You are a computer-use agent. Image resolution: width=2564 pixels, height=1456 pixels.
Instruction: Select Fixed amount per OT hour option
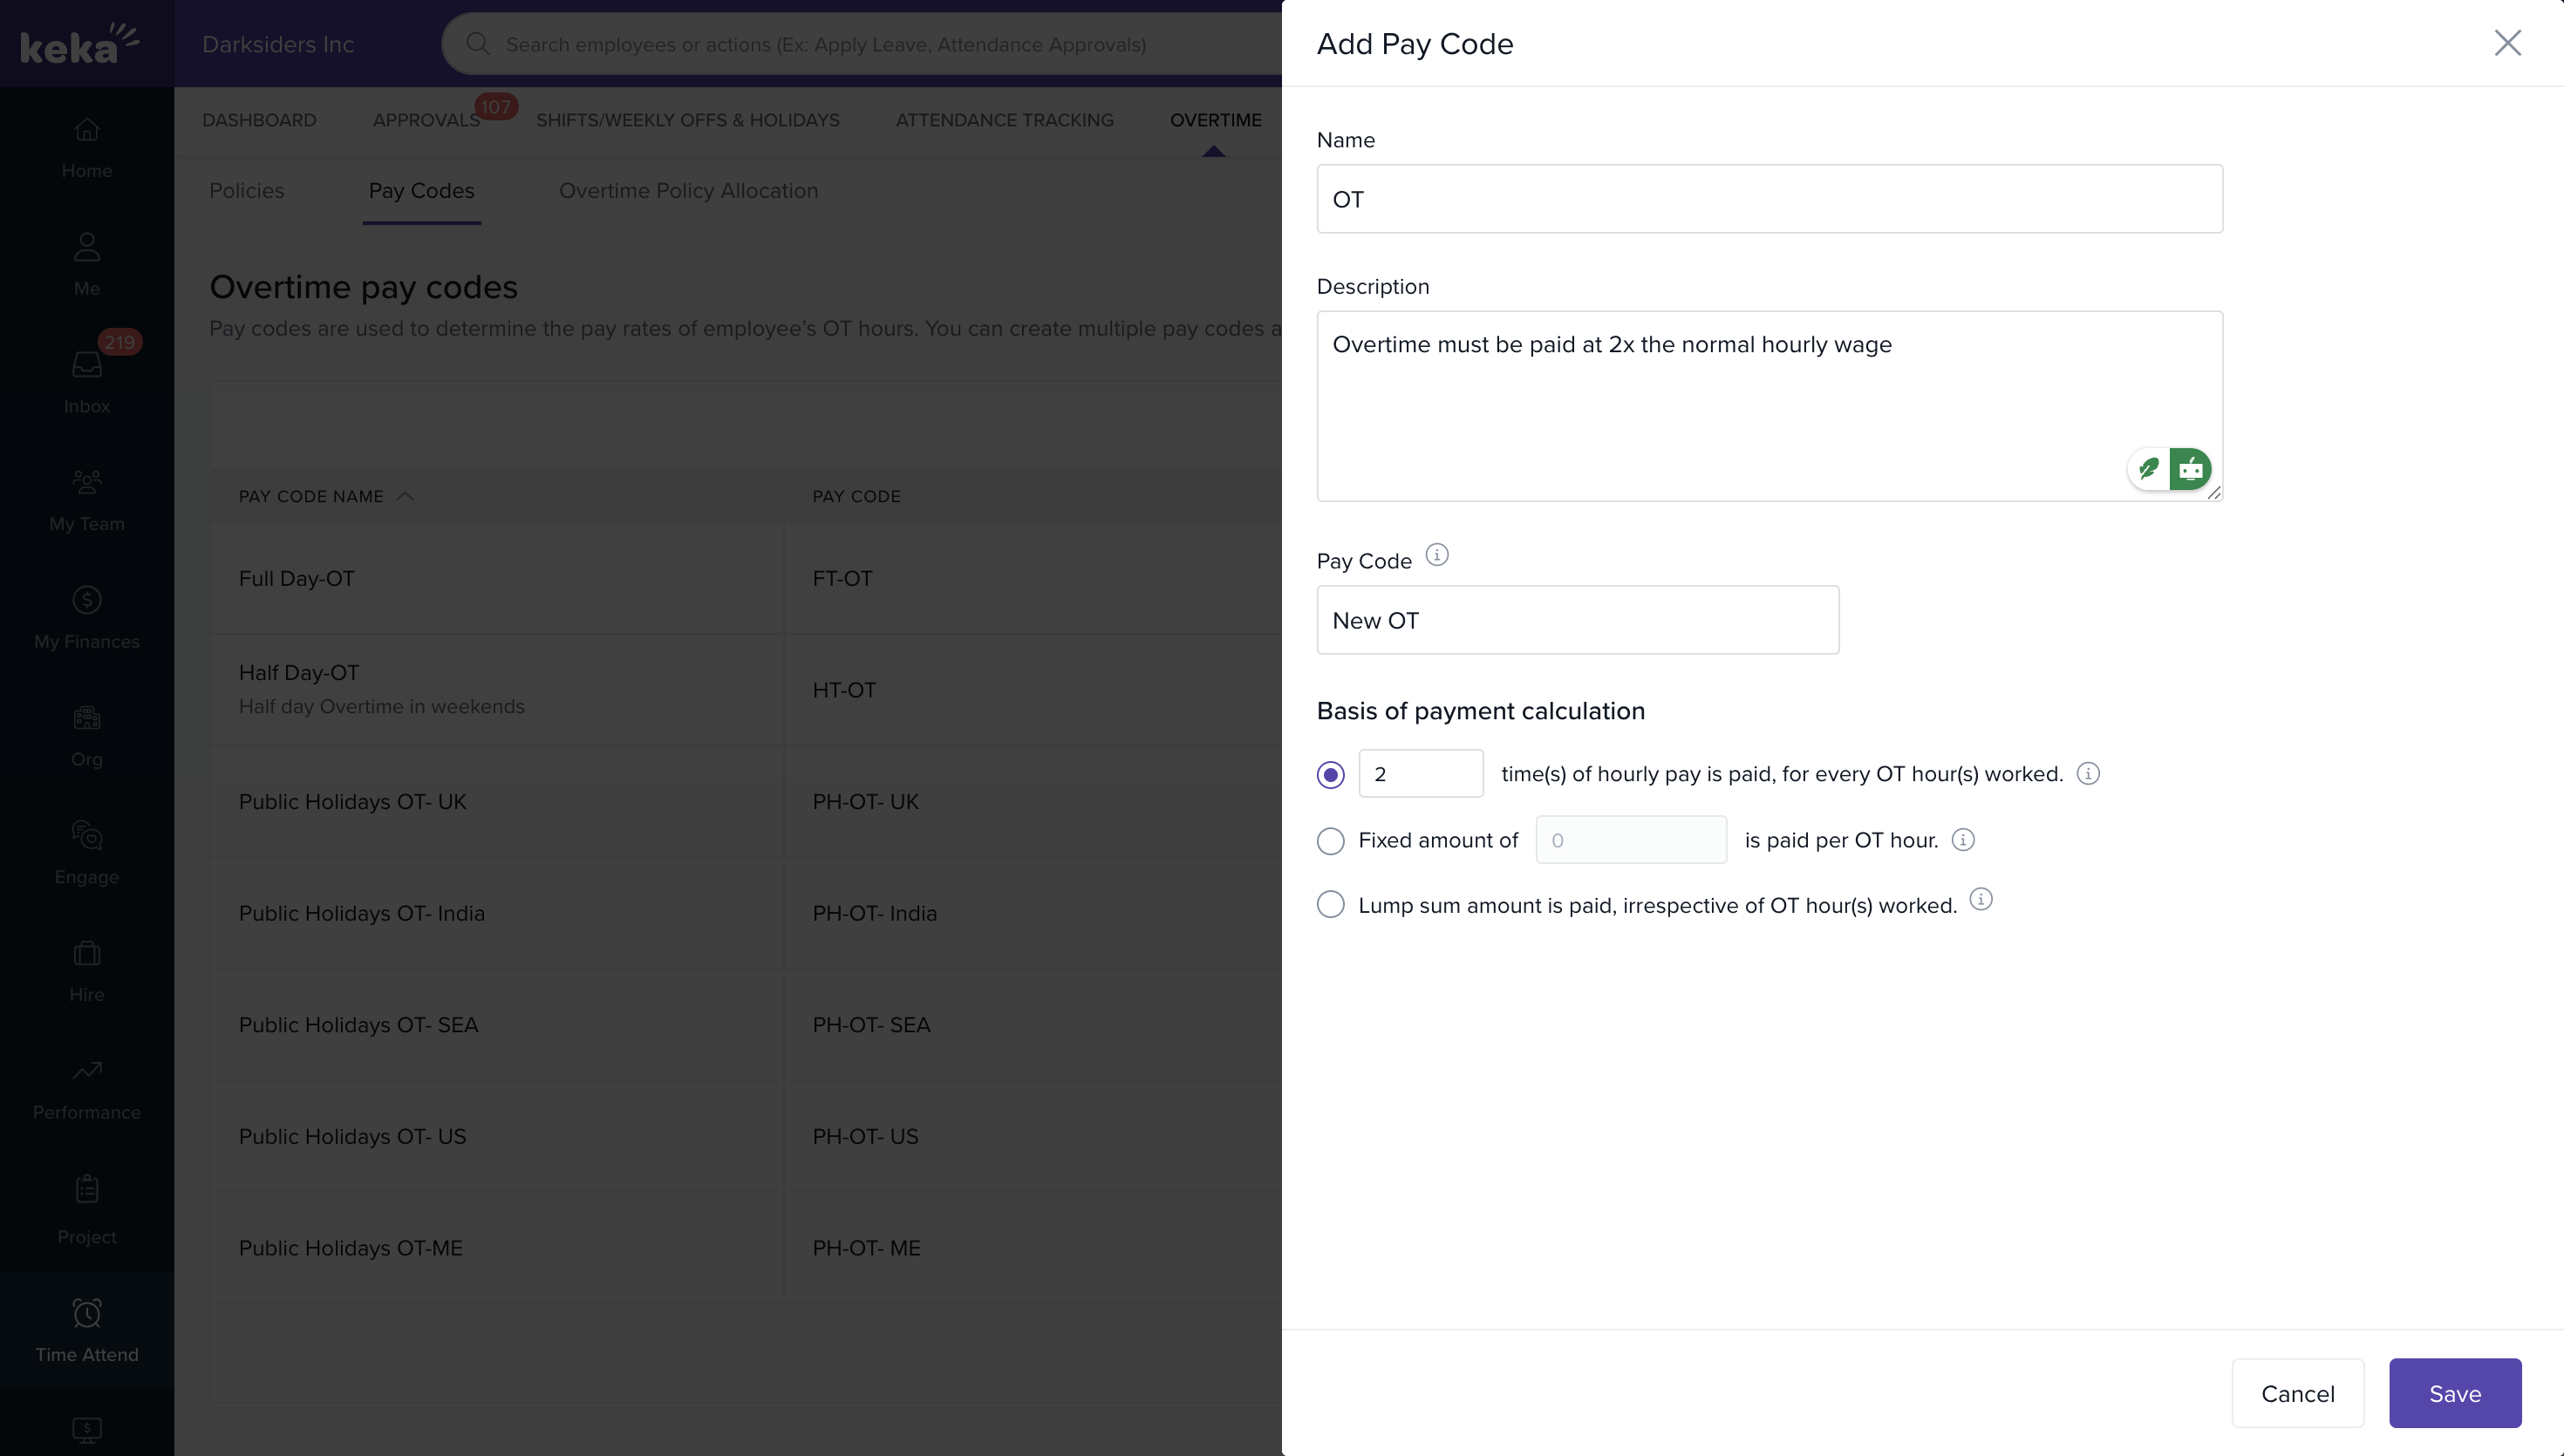click(1330, 841)
